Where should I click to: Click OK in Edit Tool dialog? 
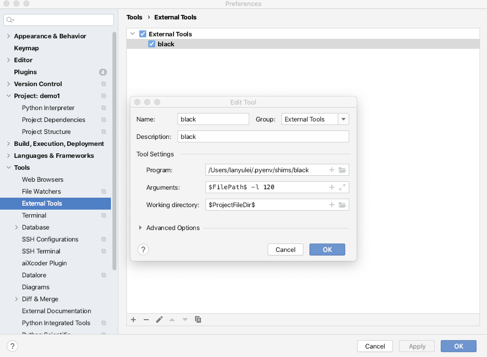pos(327,249)
